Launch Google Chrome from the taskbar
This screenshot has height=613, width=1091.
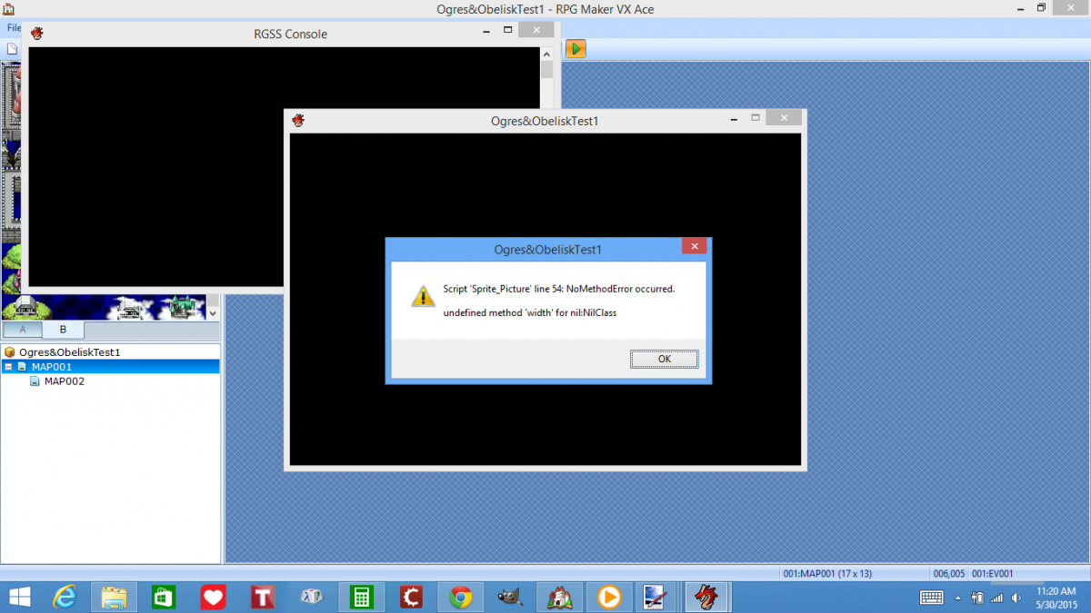click(x=461, y=597)
